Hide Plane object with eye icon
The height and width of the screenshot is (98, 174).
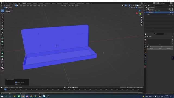click(x=171, y=13)
